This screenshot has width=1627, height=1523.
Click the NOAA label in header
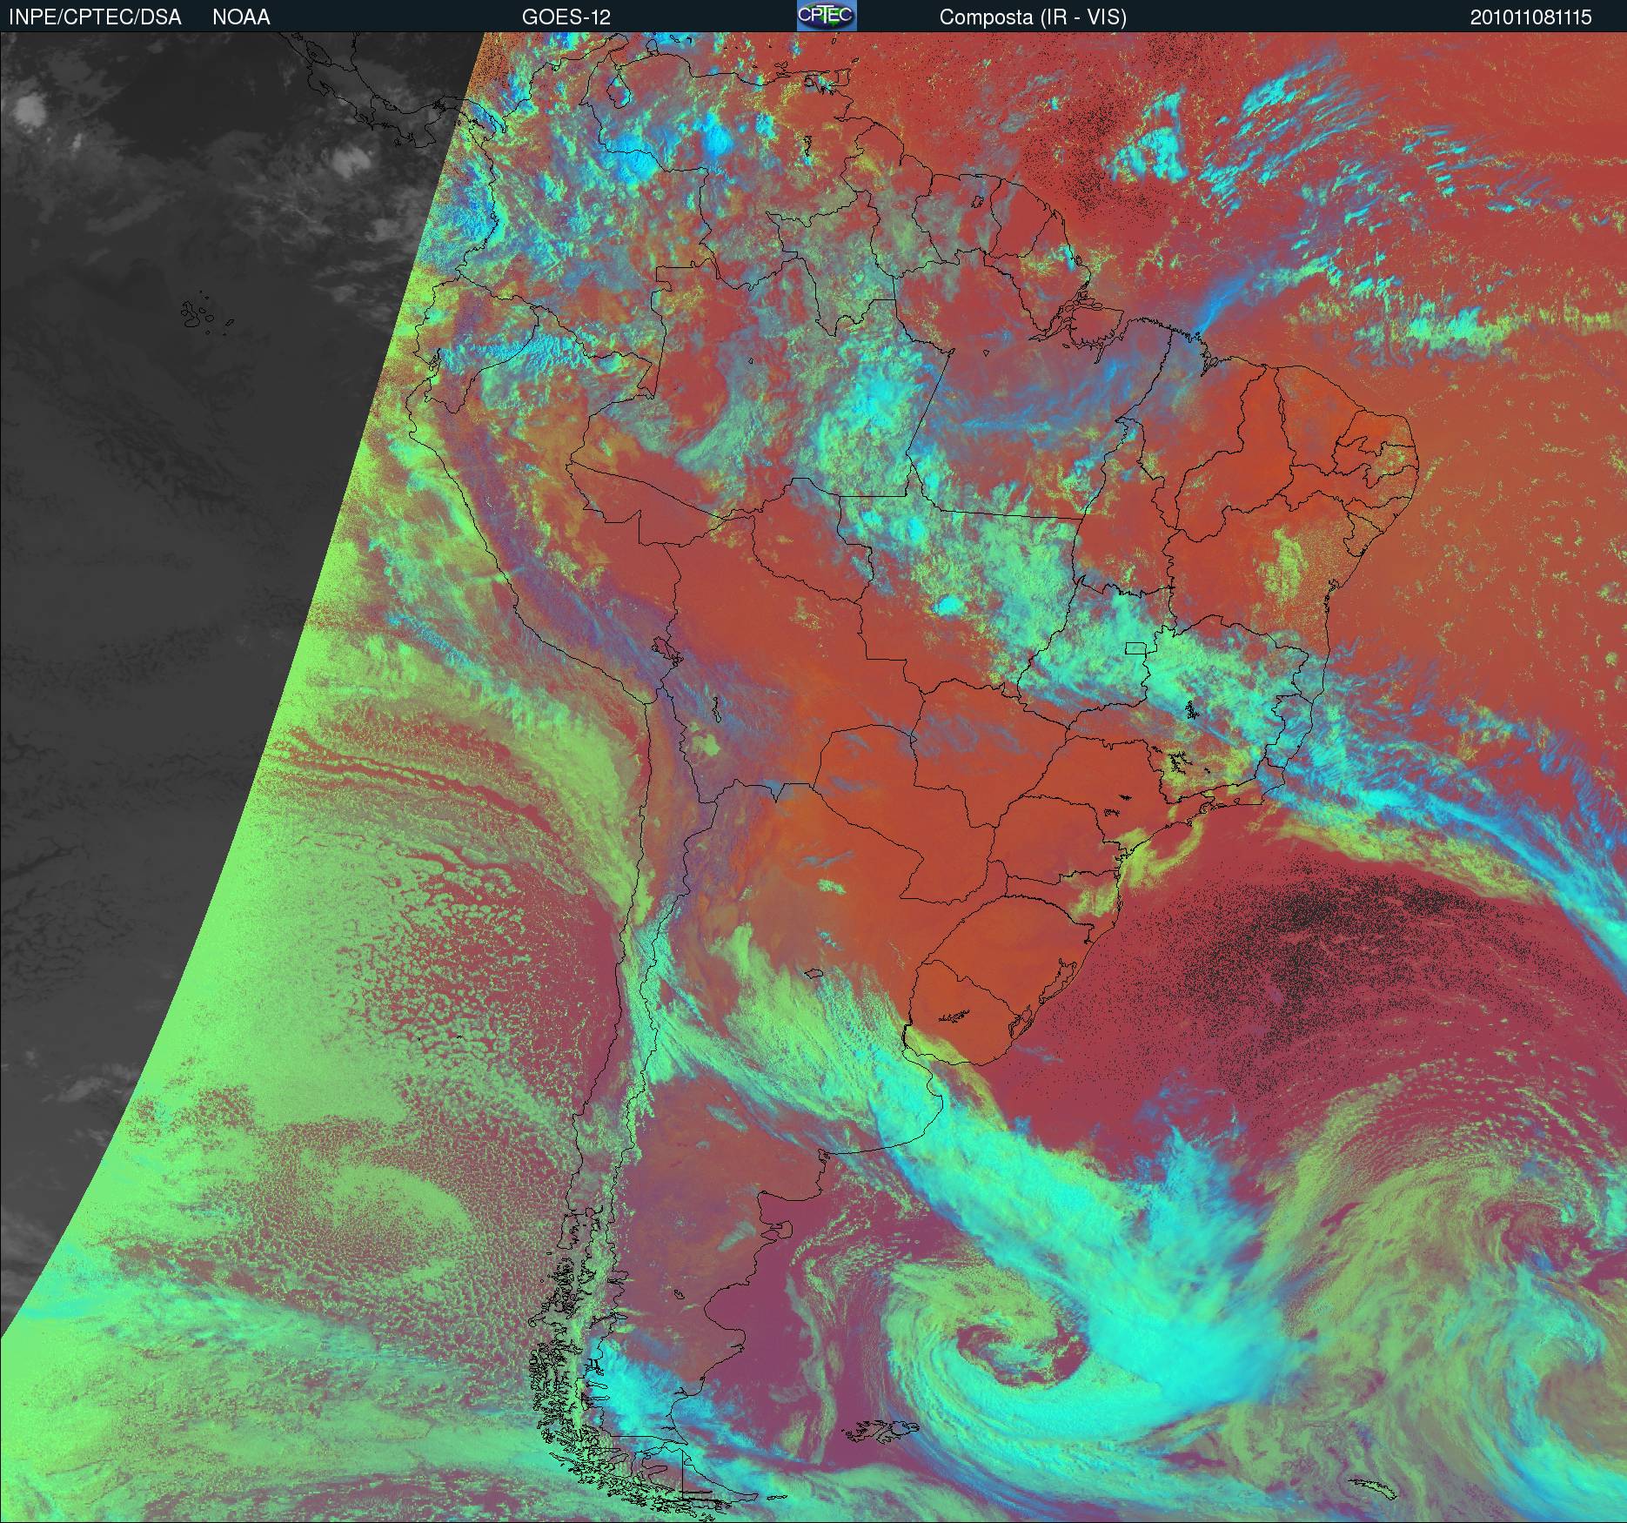pyautogui.click(x=241, y=17)
